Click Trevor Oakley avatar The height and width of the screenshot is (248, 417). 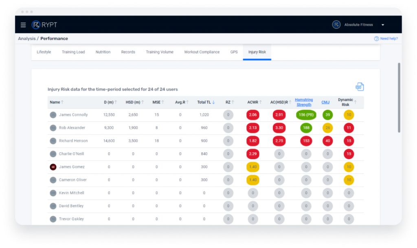pos(53,219)
